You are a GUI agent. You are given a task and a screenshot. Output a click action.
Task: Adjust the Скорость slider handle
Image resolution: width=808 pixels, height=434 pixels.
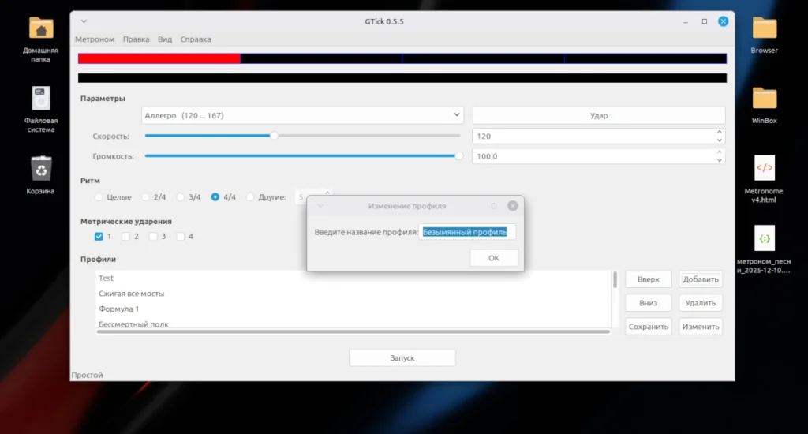274,136
